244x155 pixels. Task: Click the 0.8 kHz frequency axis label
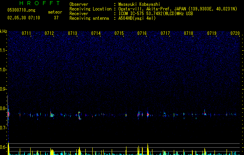point(3,108)
